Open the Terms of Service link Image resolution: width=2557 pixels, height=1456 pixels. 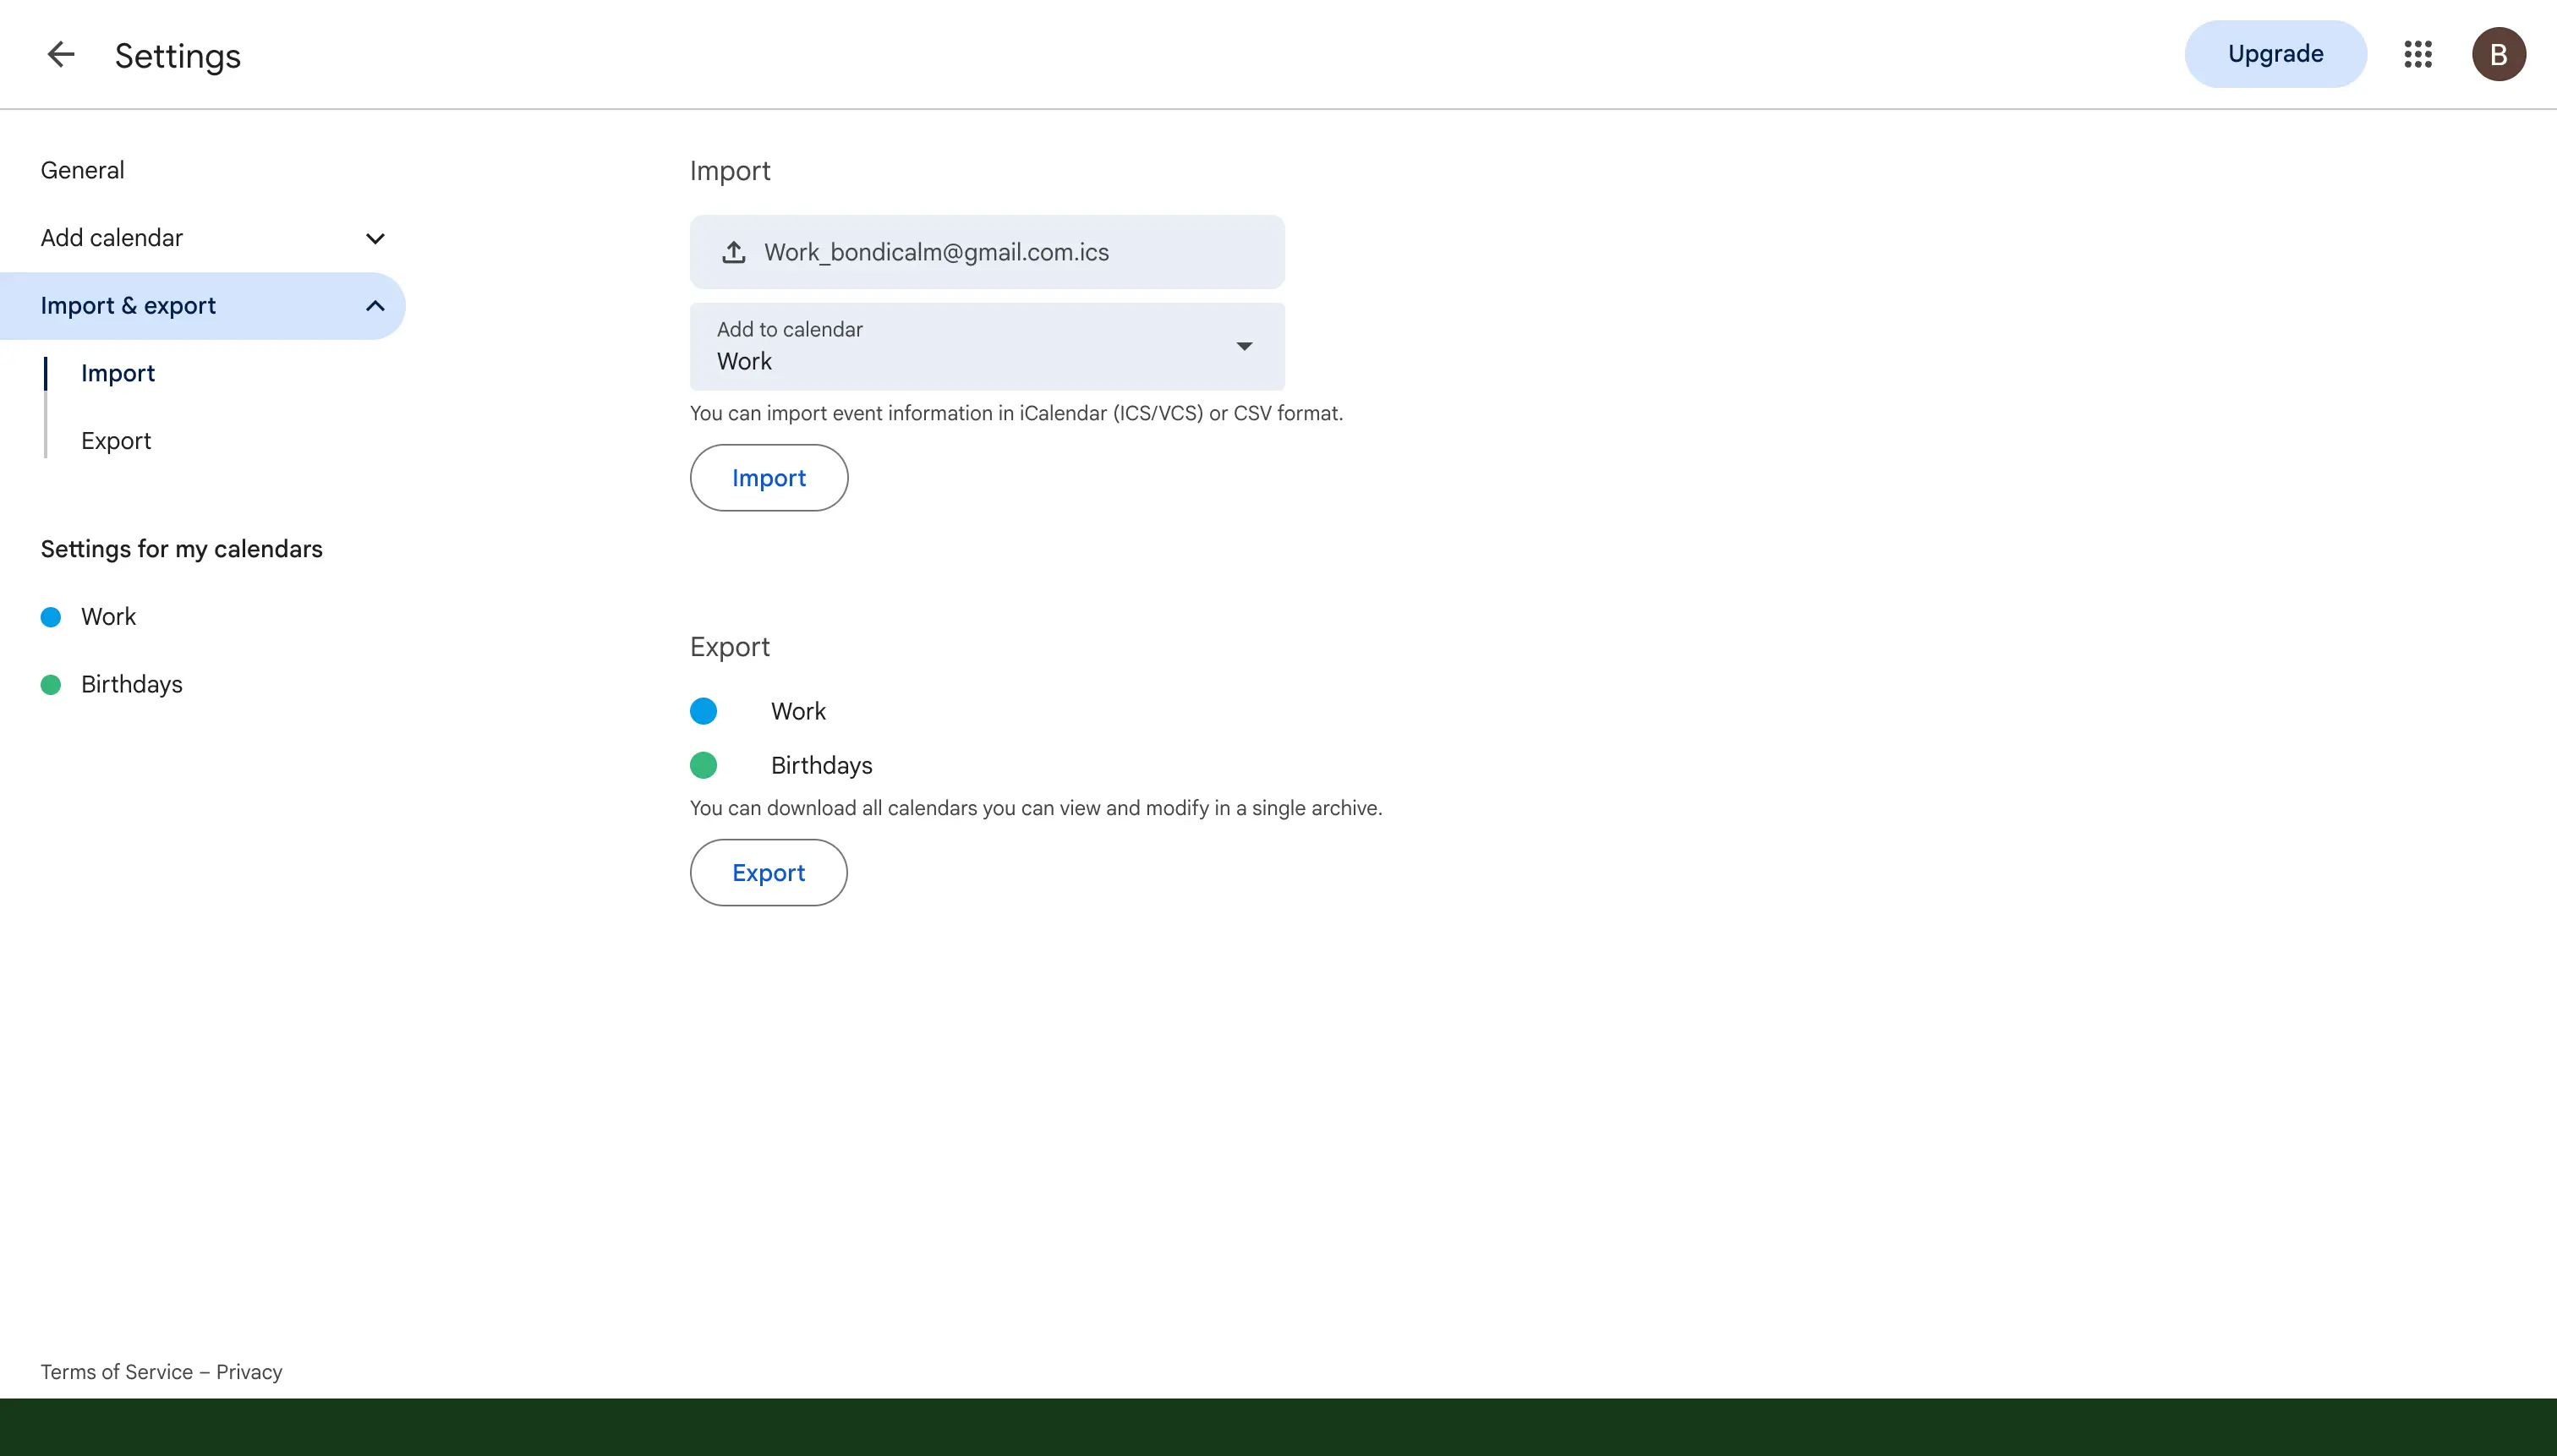(x=116, y=1372)
